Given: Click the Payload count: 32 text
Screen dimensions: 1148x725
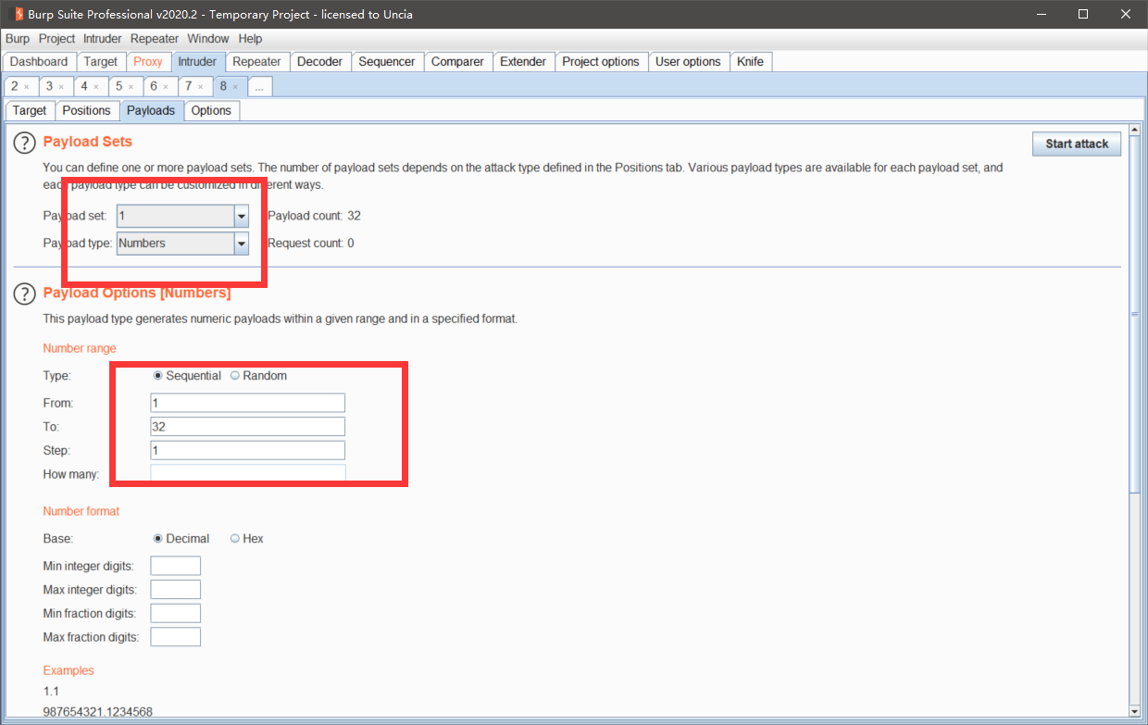Looking at the screenshot, I should (314, 216).
